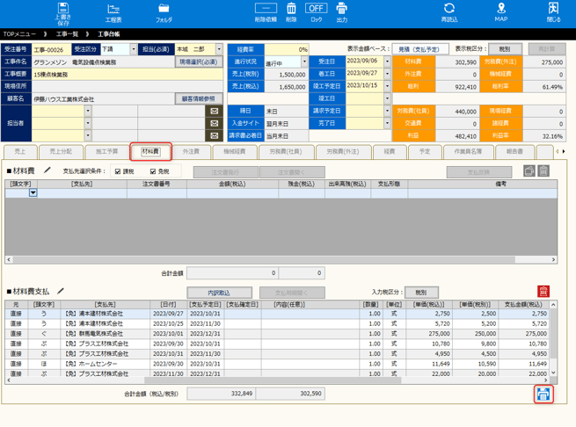Click the delete request (削除依頼) icon
576x427 pixels.
(x=266, y=13)
